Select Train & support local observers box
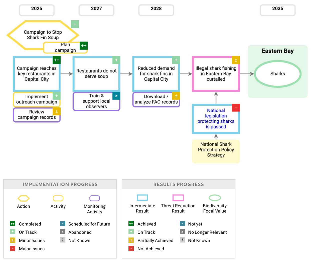Image resolution: width=311 pixels, height=263 pixels. 96,101
